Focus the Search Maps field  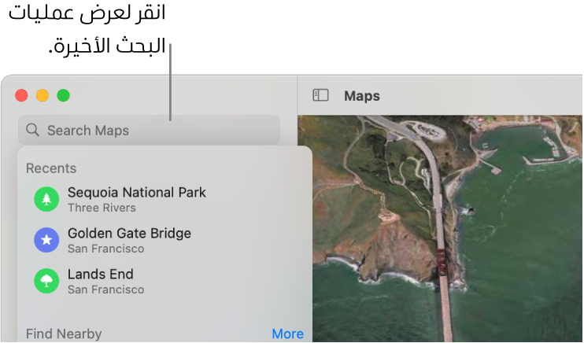(x=150, y=131)
